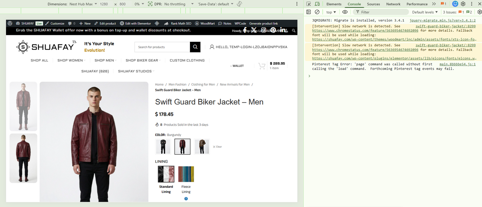This screenshot has width=482, height=207.
Task: Click the 3 Issues counter in the console toolbar
Action: (457, 12)
